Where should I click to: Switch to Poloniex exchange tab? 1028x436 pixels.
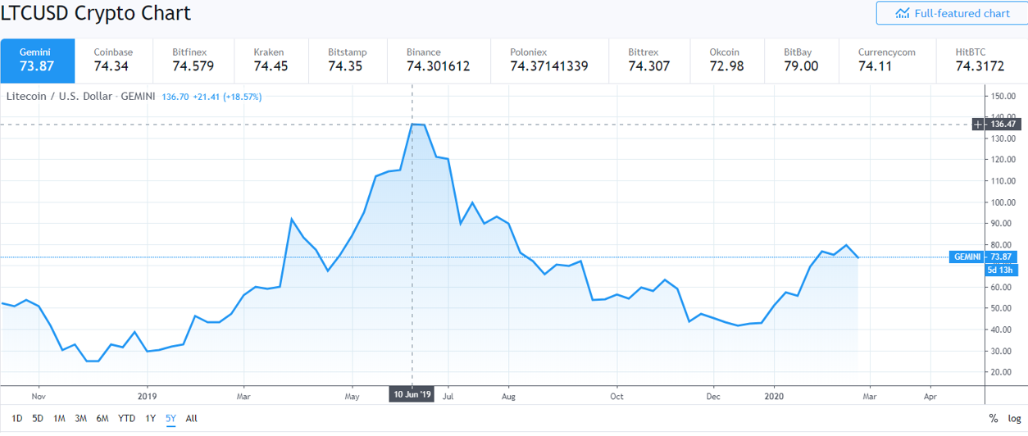pyautogui.click(x=548, y=60)
